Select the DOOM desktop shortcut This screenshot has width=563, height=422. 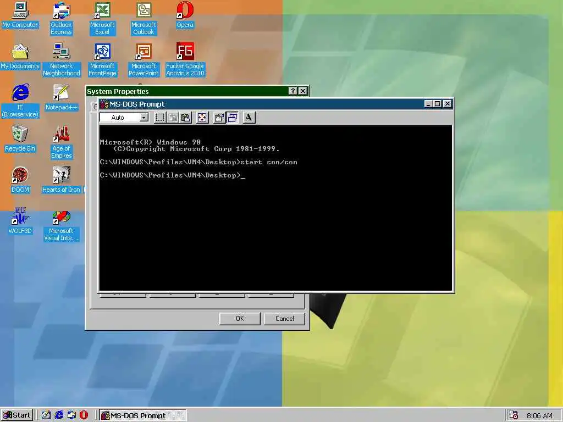tap(20, 180)
